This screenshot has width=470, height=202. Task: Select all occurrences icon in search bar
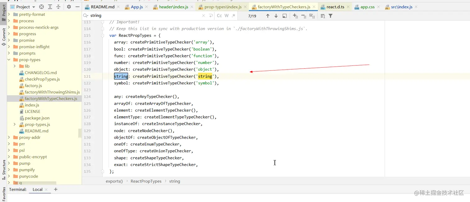(x=312, y=16)
